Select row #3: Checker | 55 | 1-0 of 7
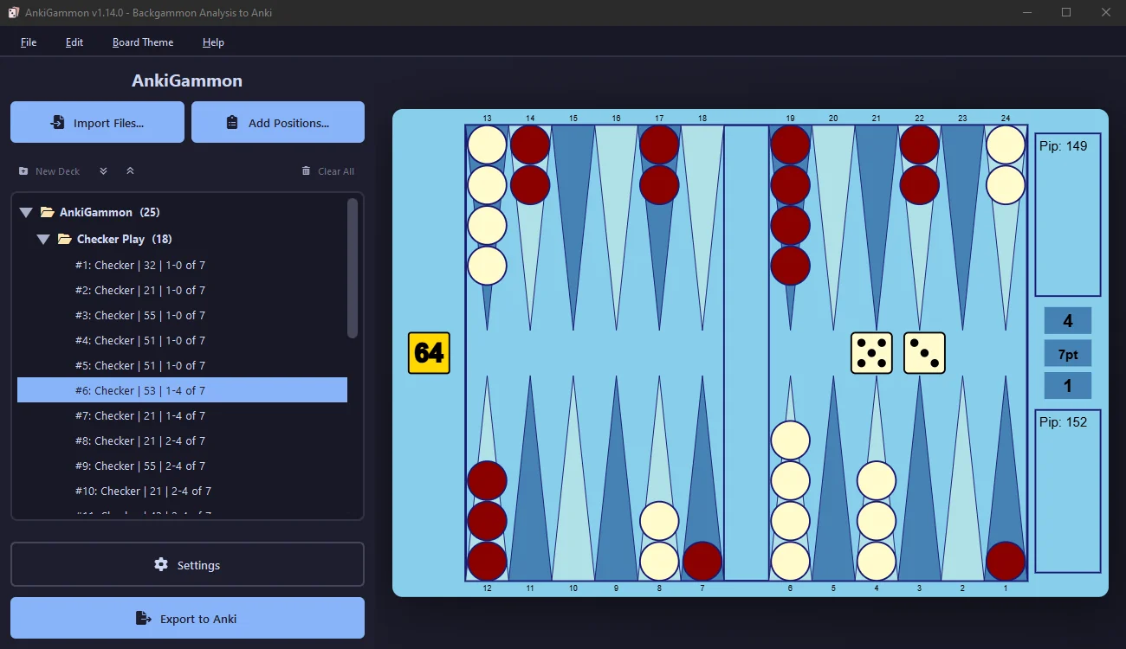The height and width of the screenshot is (649, 1126). pos(182,315)
